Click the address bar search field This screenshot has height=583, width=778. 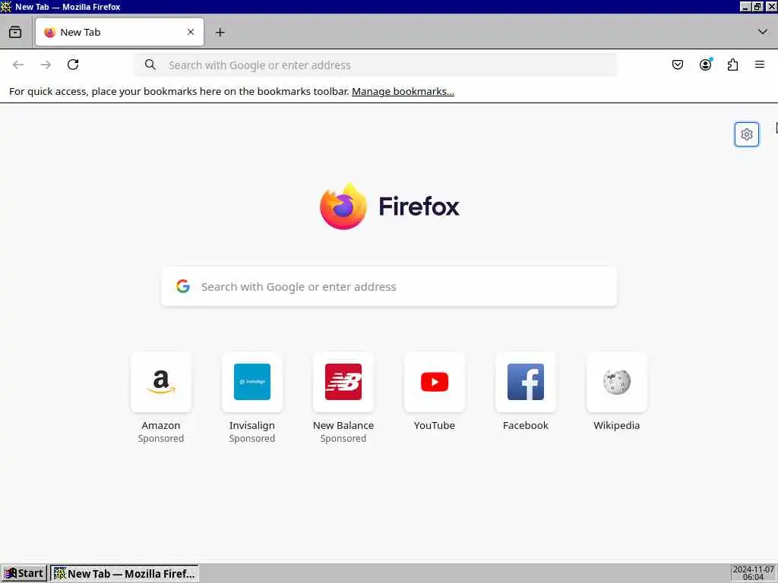pyautogui.click(x=375, y=65)
